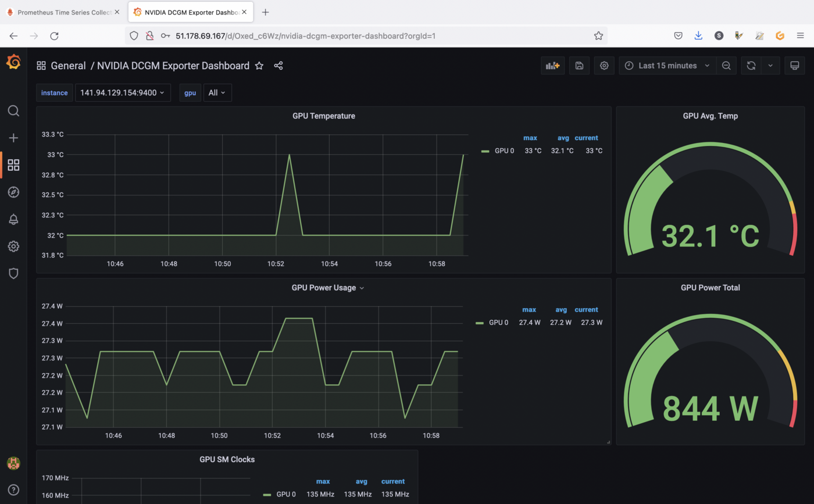
Task: Open the instance variable dropdown 141.94.129.154:9400
Action: click(x=122, y=92)
